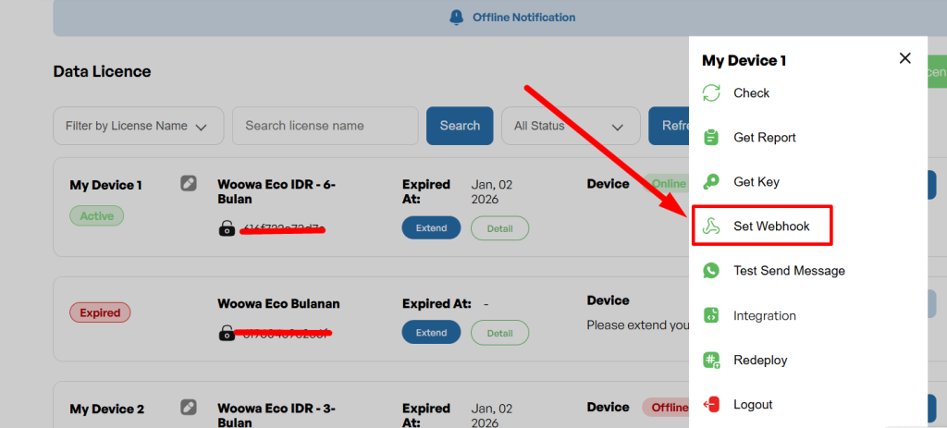Click the Search license name input field

pos(325,126)
